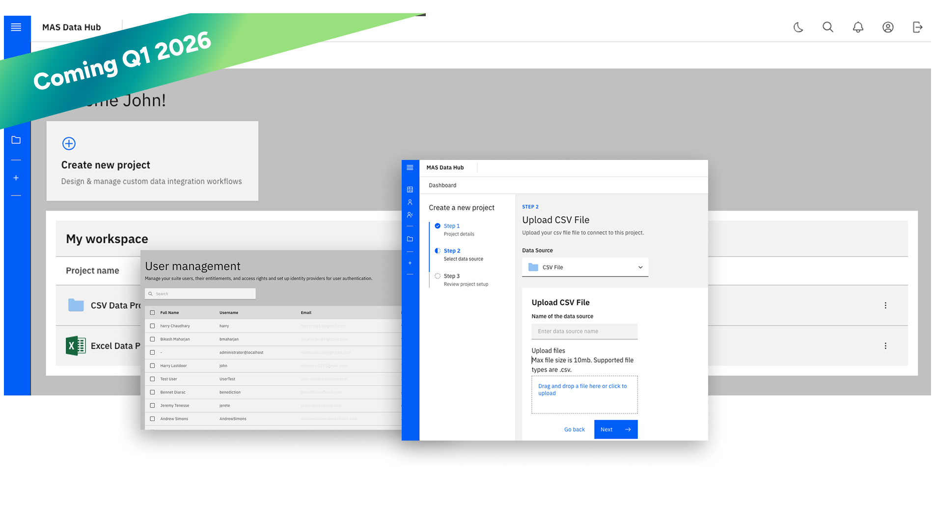Select checkbox for harry Chaudhary row
Image resolution: width=933 pixels, height=522 pixels.
click(x=152, y=326)
